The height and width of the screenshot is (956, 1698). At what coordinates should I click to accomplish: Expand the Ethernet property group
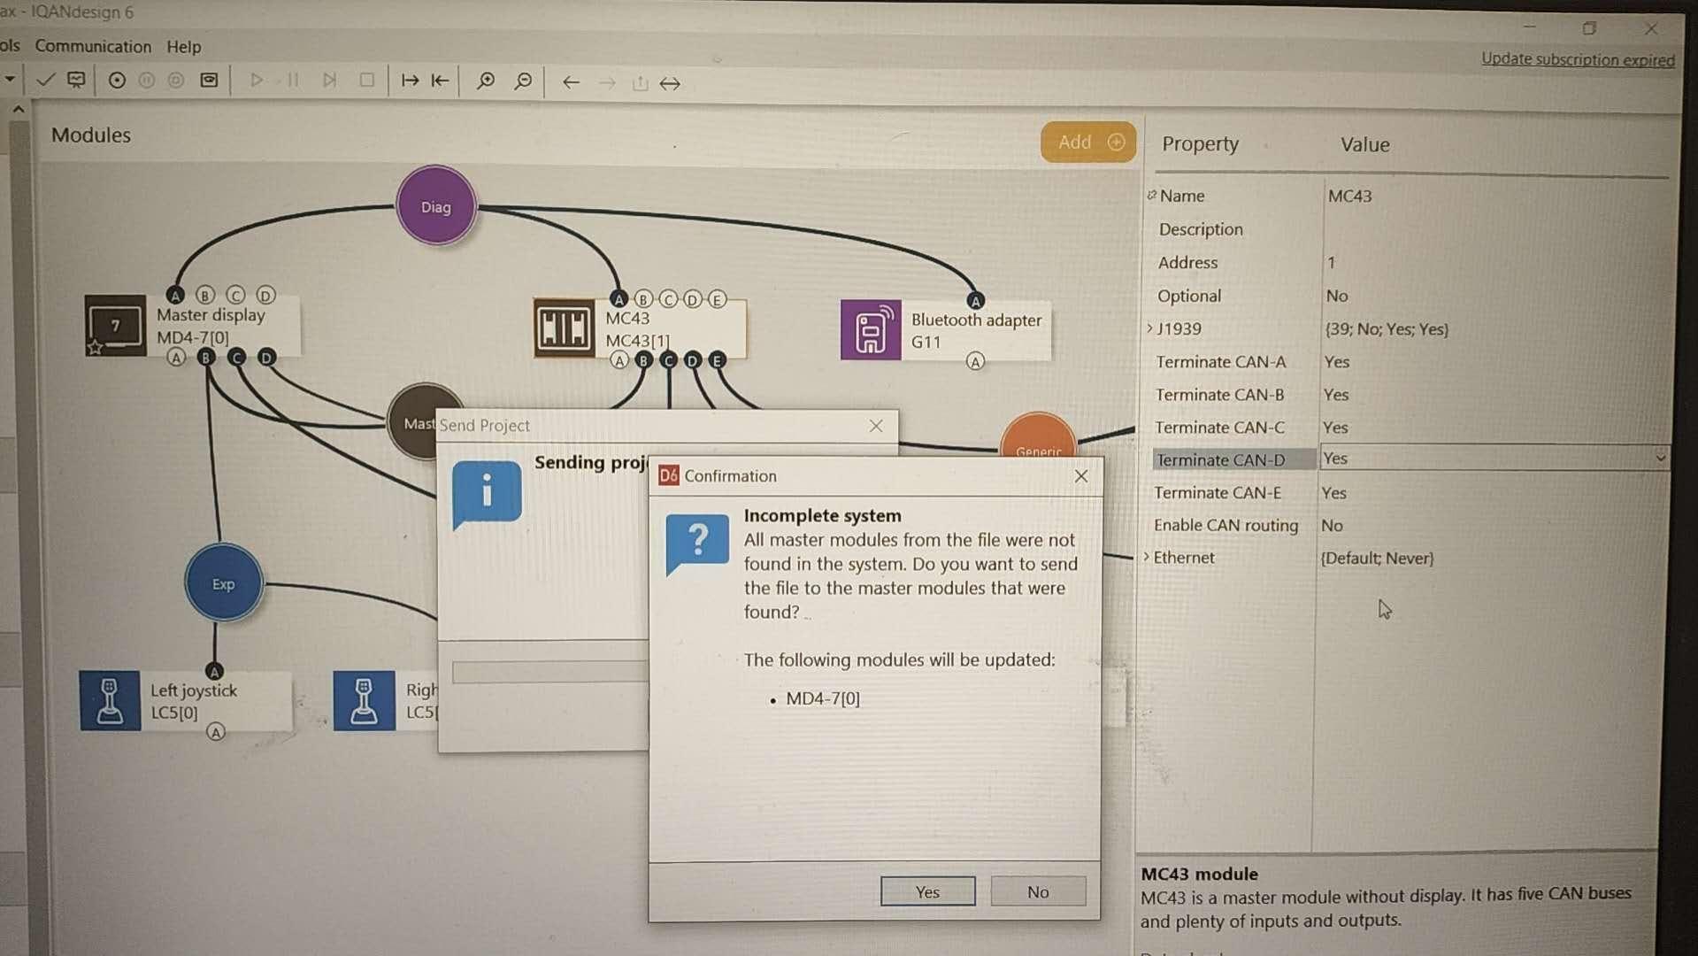[1147, 557]
